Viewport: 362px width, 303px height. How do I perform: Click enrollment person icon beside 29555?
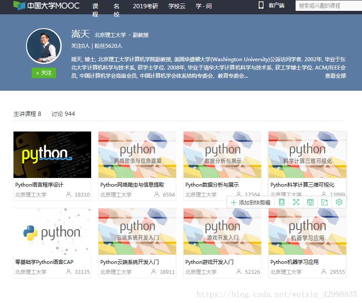[x=324, y=272]
